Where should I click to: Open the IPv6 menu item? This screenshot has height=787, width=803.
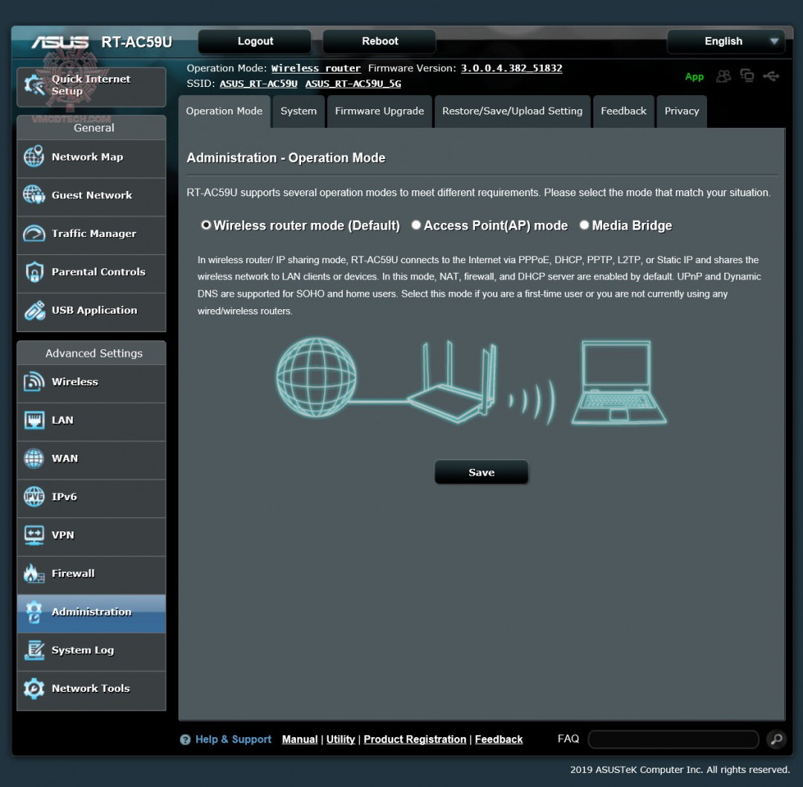[x=91, y=497]
